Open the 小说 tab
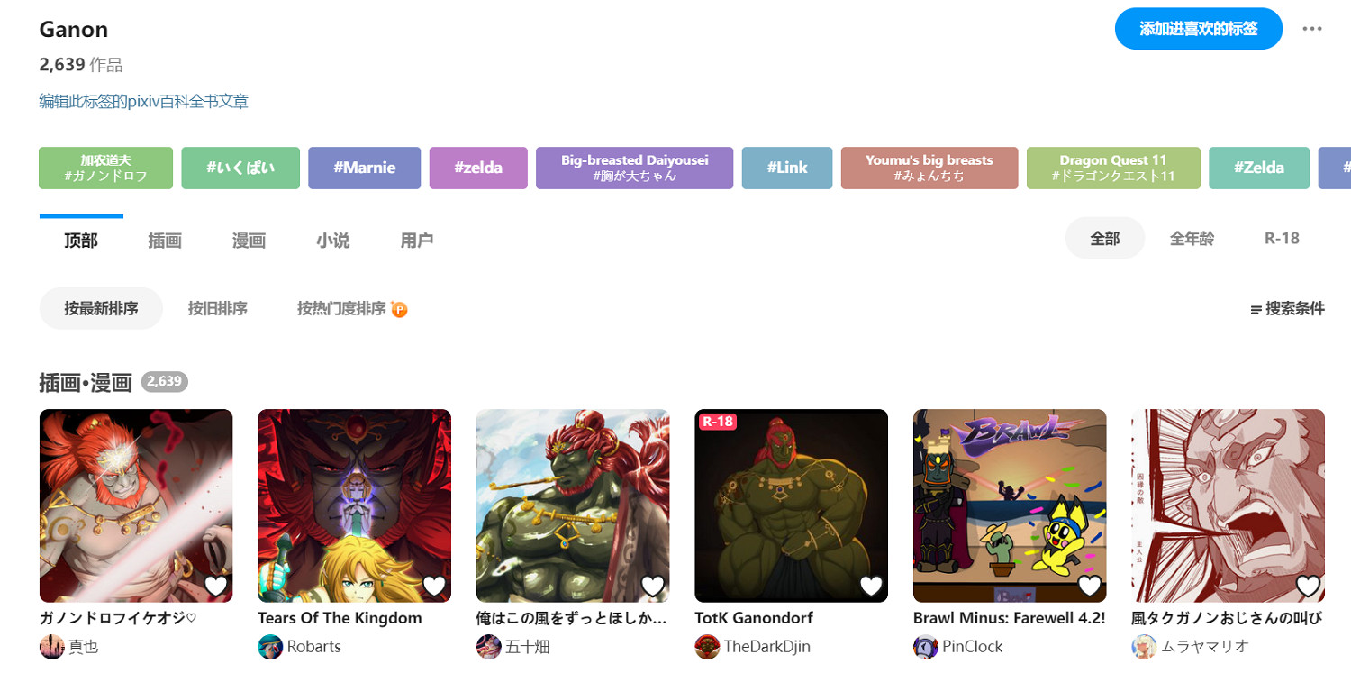 pyautogui.click(x=332, y=241)
